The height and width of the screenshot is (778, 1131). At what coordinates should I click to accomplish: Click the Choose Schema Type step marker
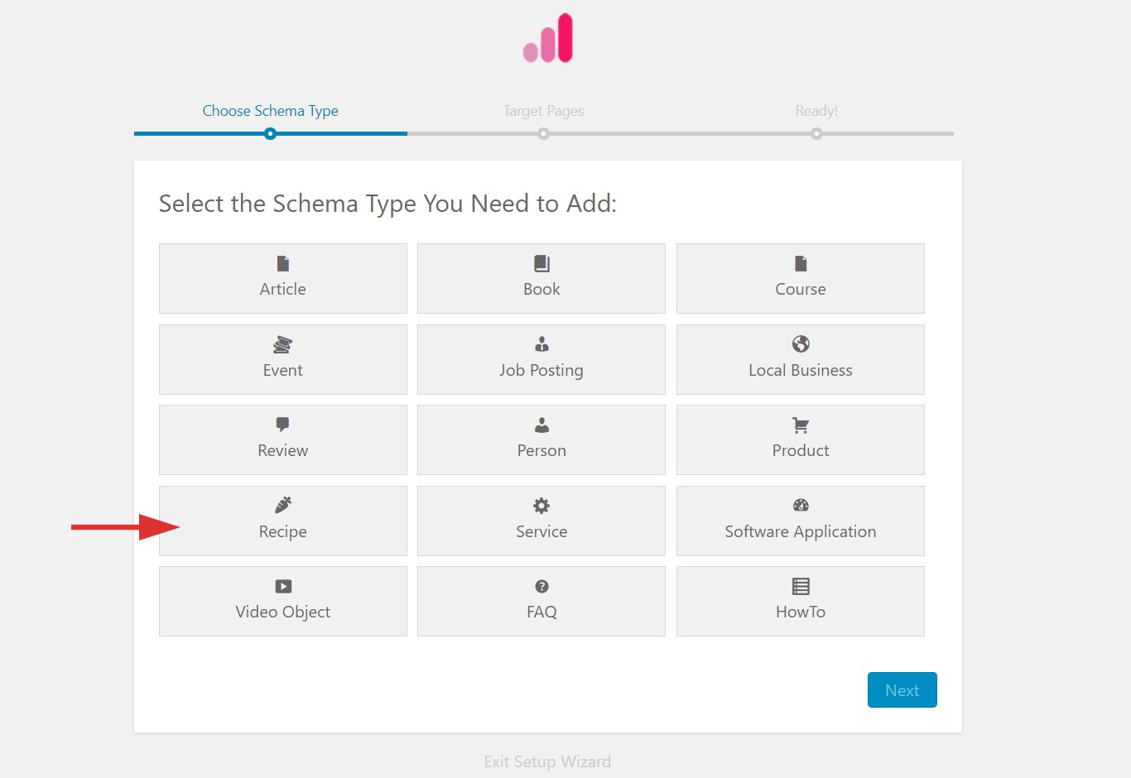tap(270, 132)
